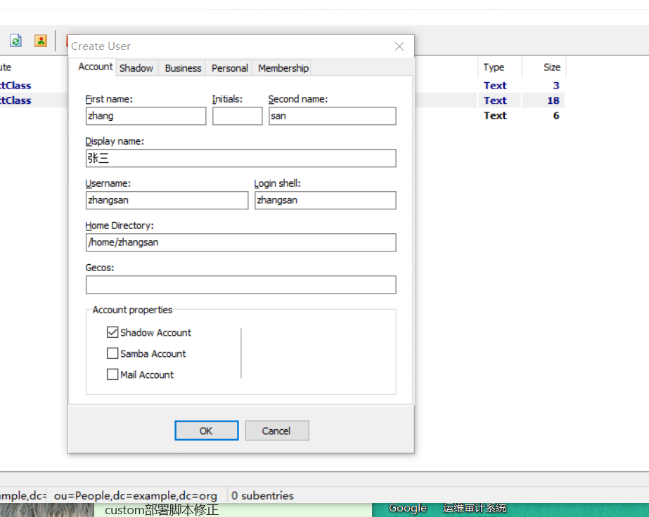The image size is (649, 517).
Task: Sort by the Type column header
Action: pyautogui.click(x=494, y=67)
